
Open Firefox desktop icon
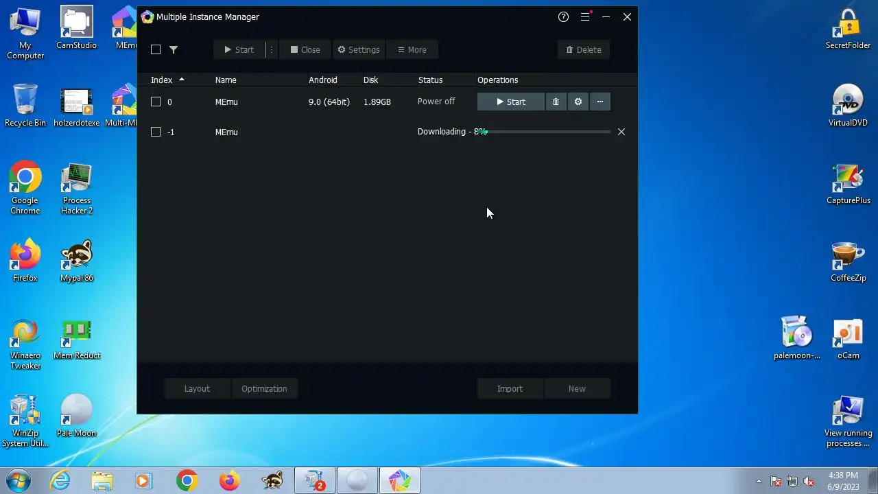(25, 261)
